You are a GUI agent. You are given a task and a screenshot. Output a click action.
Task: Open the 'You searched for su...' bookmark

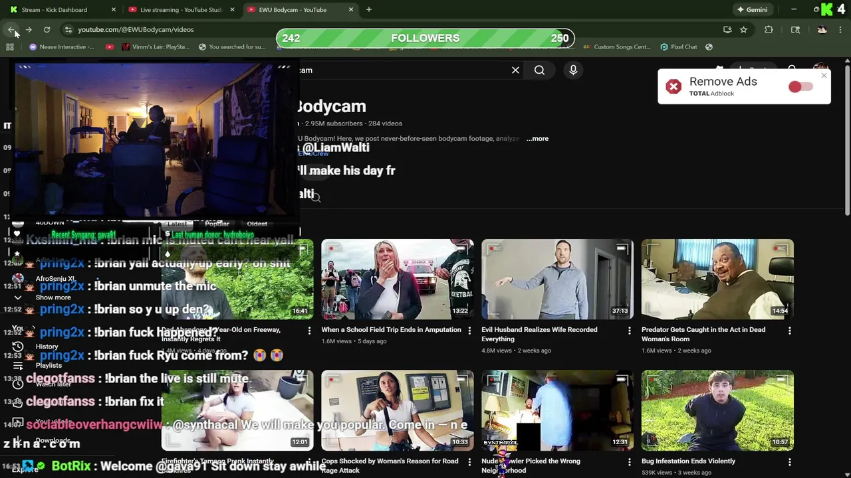click(232, 46)
